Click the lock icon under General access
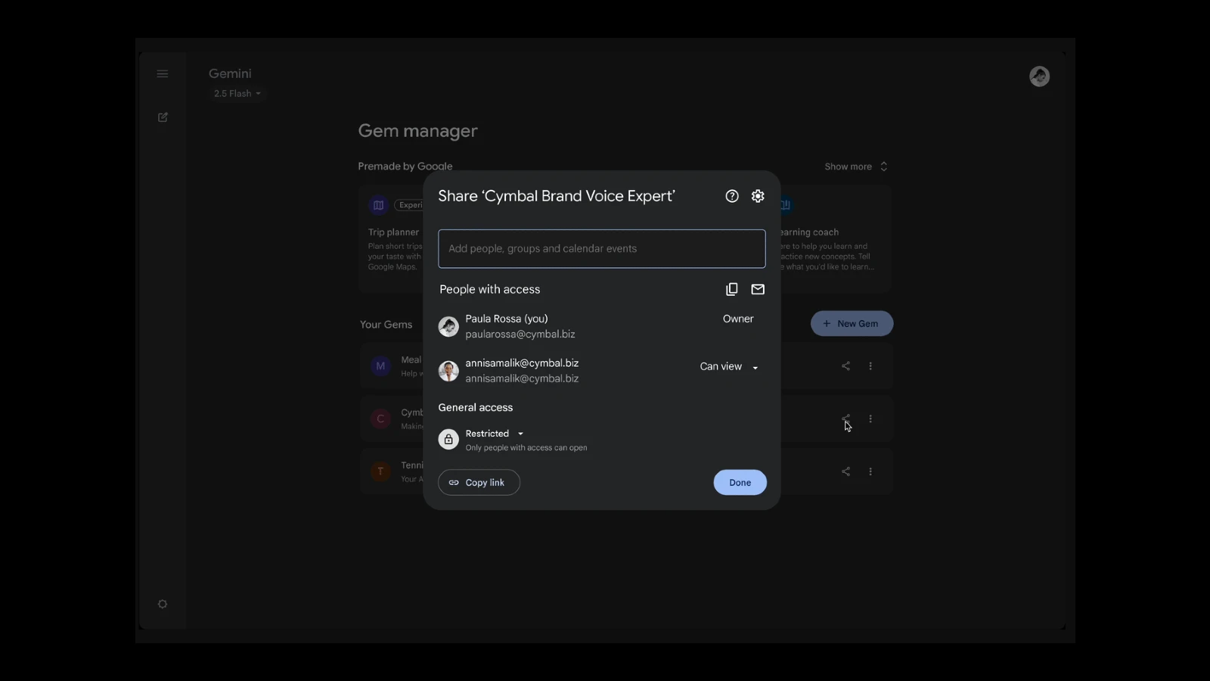 (x=448, y=440)
